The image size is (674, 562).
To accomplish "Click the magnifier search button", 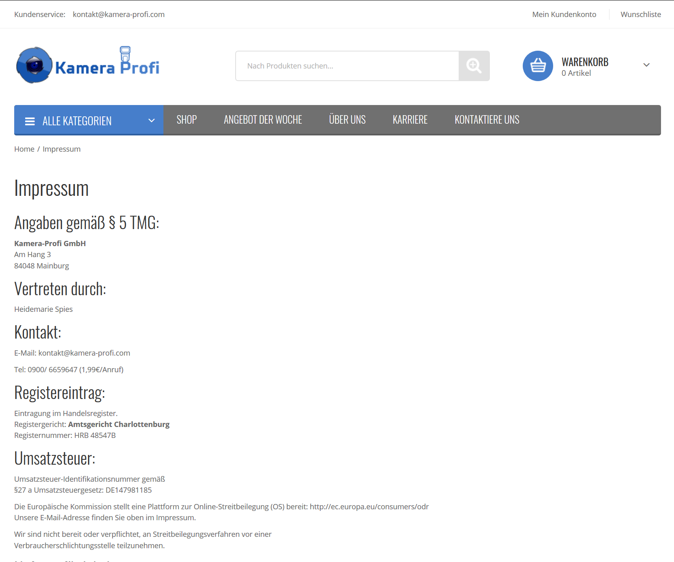I will pos(474,66).
